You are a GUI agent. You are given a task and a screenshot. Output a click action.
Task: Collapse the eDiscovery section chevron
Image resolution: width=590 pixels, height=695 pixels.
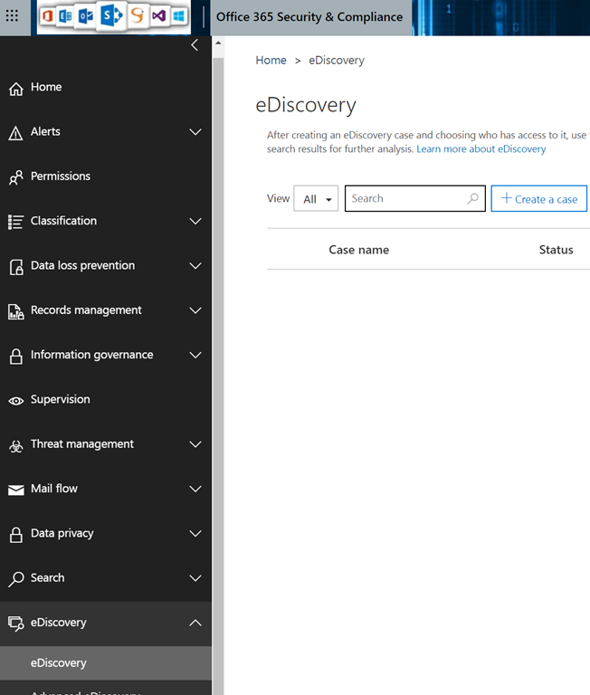pyautogui.click(x=195, y=623)
